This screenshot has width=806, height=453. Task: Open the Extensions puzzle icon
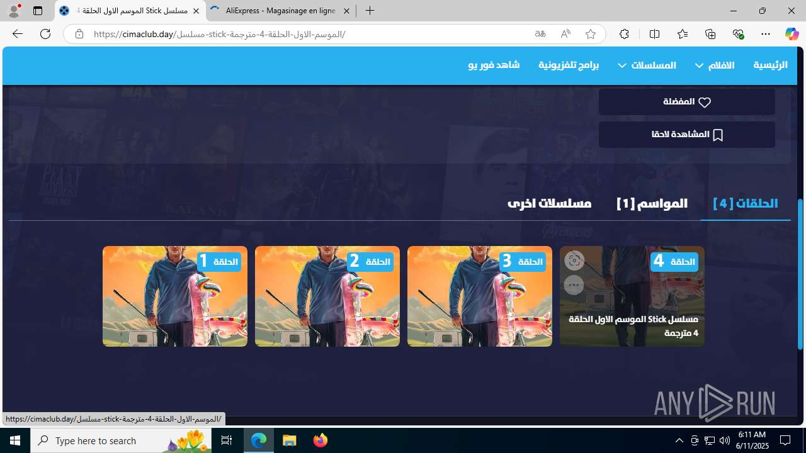click(x=624, y=34)
